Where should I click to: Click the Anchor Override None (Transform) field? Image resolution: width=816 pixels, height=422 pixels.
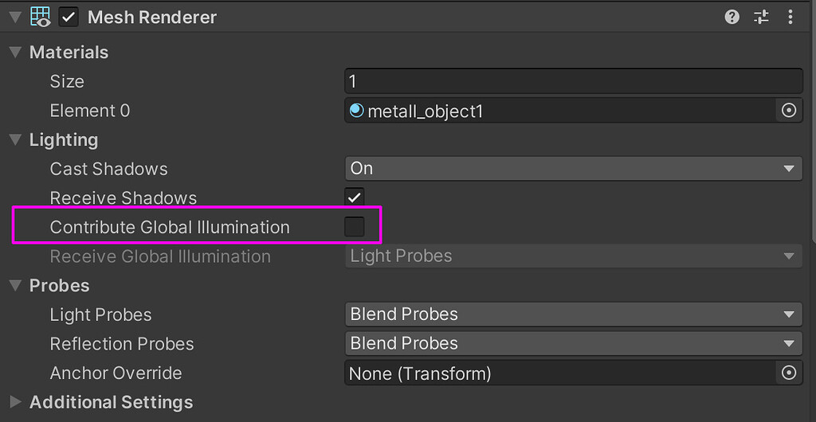point(558,373)
